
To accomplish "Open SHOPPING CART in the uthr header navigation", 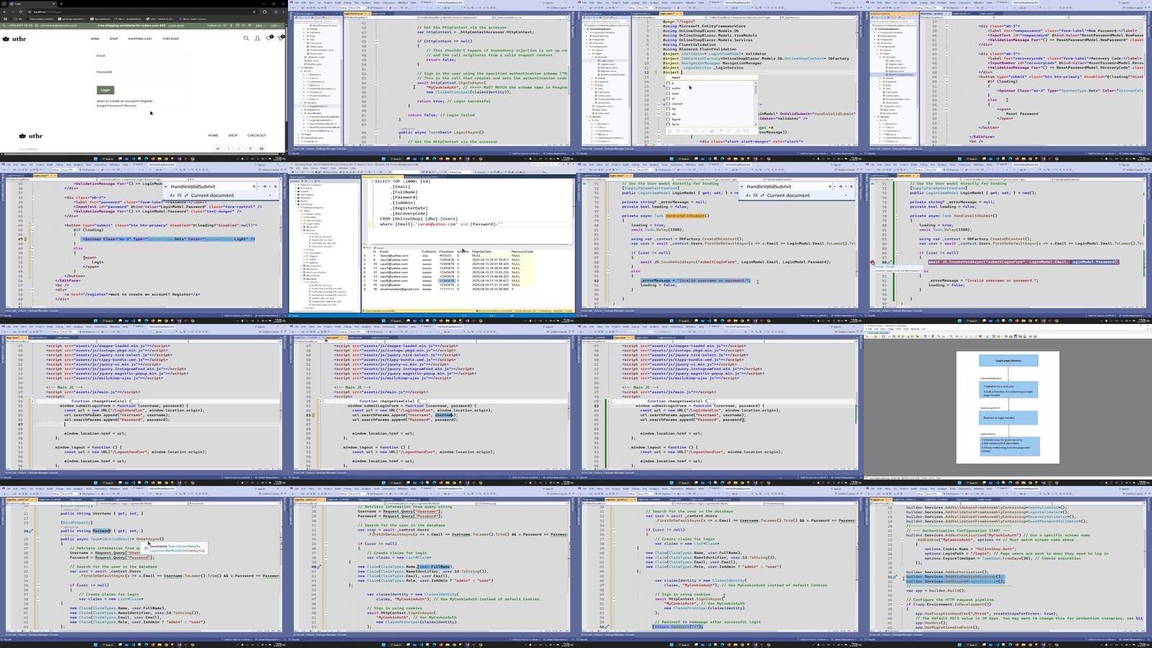I will click(140, 39).
